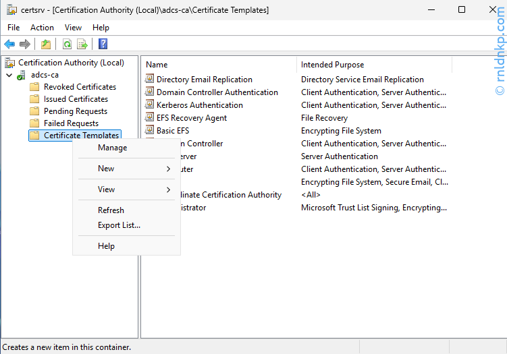Click the Help question mark toolbar icon
The image size is (507, 354).
pos(103,45)
